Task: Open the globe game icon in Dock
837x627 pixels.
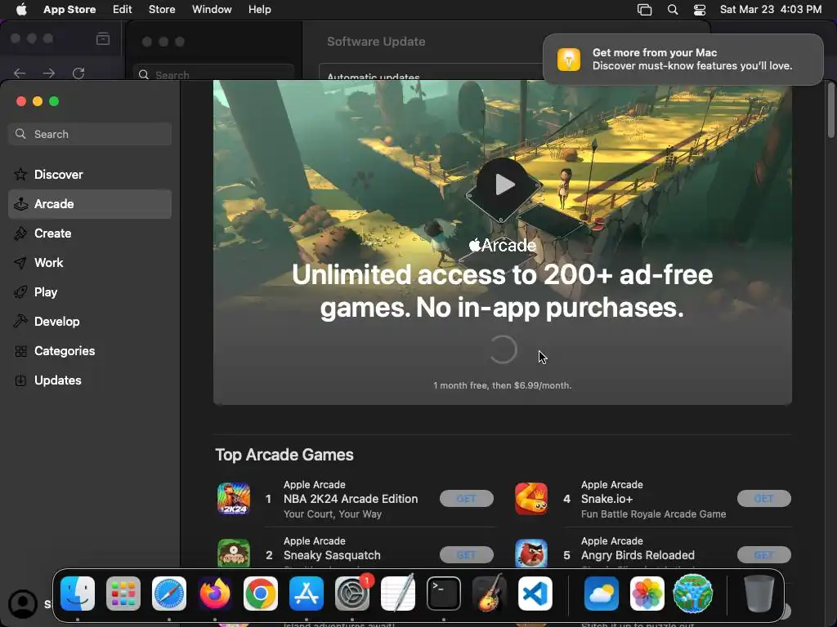Action: [x=693, y=594]
